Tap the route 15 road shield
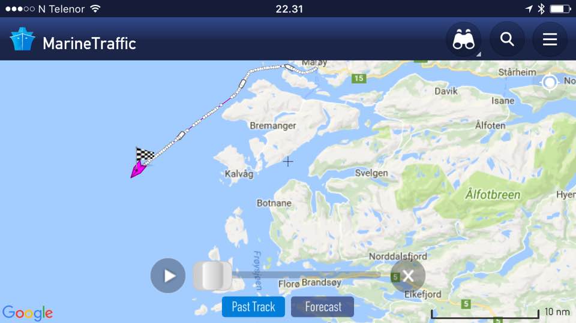The width and height of the screenshot is (576, 323). (359, 78)
